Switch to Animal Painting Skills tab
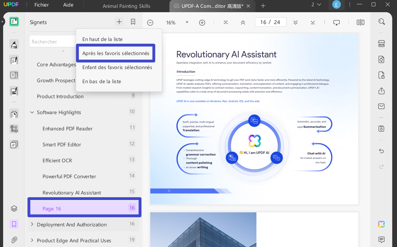Viewport: 397px width, 247px height. (126, 6)
